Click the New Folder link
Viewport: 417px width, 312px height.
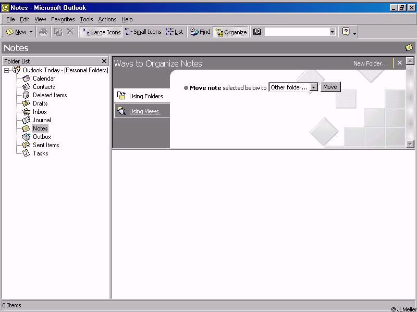[370, 63]
